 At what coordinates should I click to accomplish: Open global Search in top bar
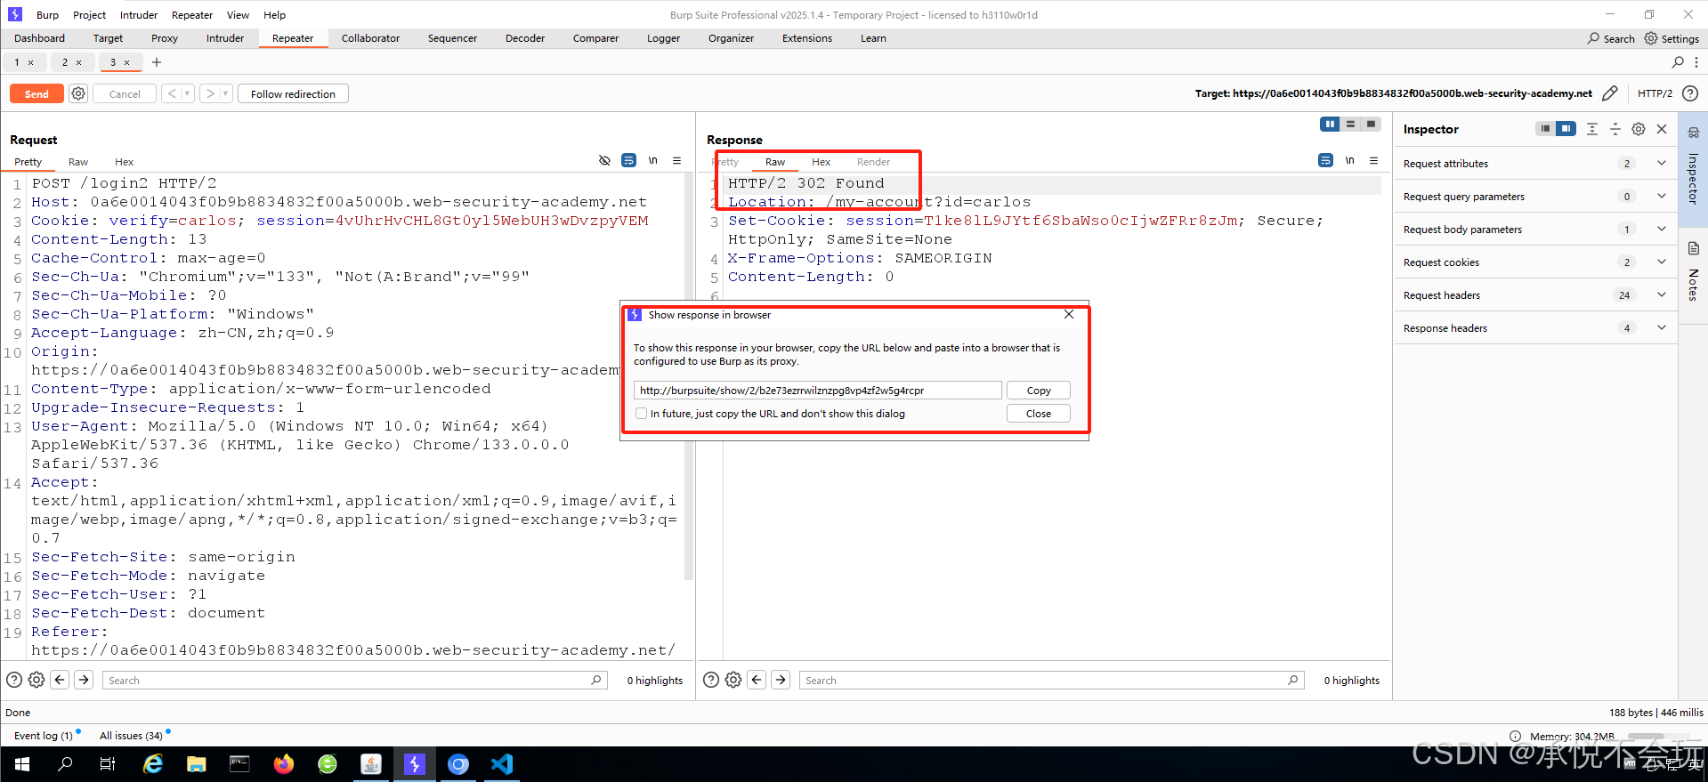[1611, 38]
